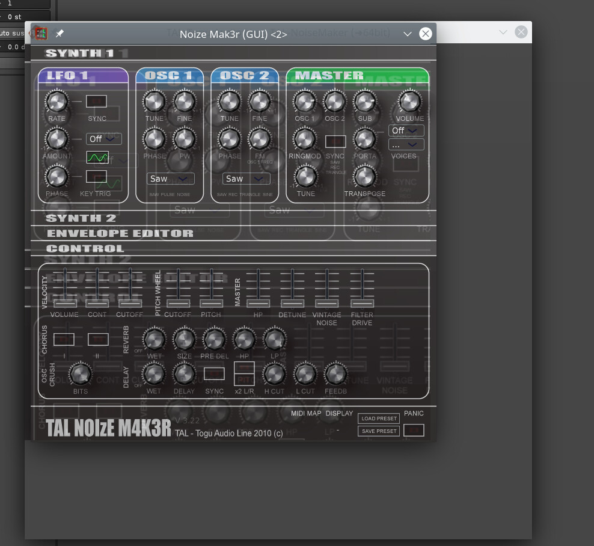
Task: Click the Master OSC 2 level knob
Action: (x=334, y=102)
